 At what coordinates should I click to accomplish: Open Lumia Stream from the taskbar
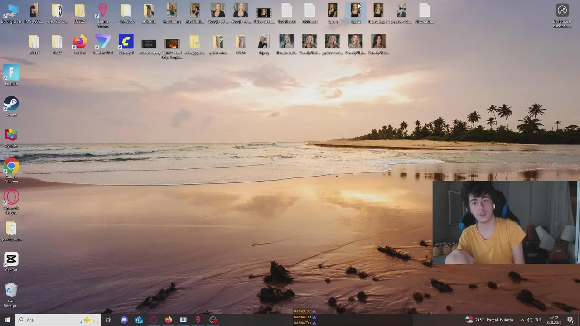[198, 320]
